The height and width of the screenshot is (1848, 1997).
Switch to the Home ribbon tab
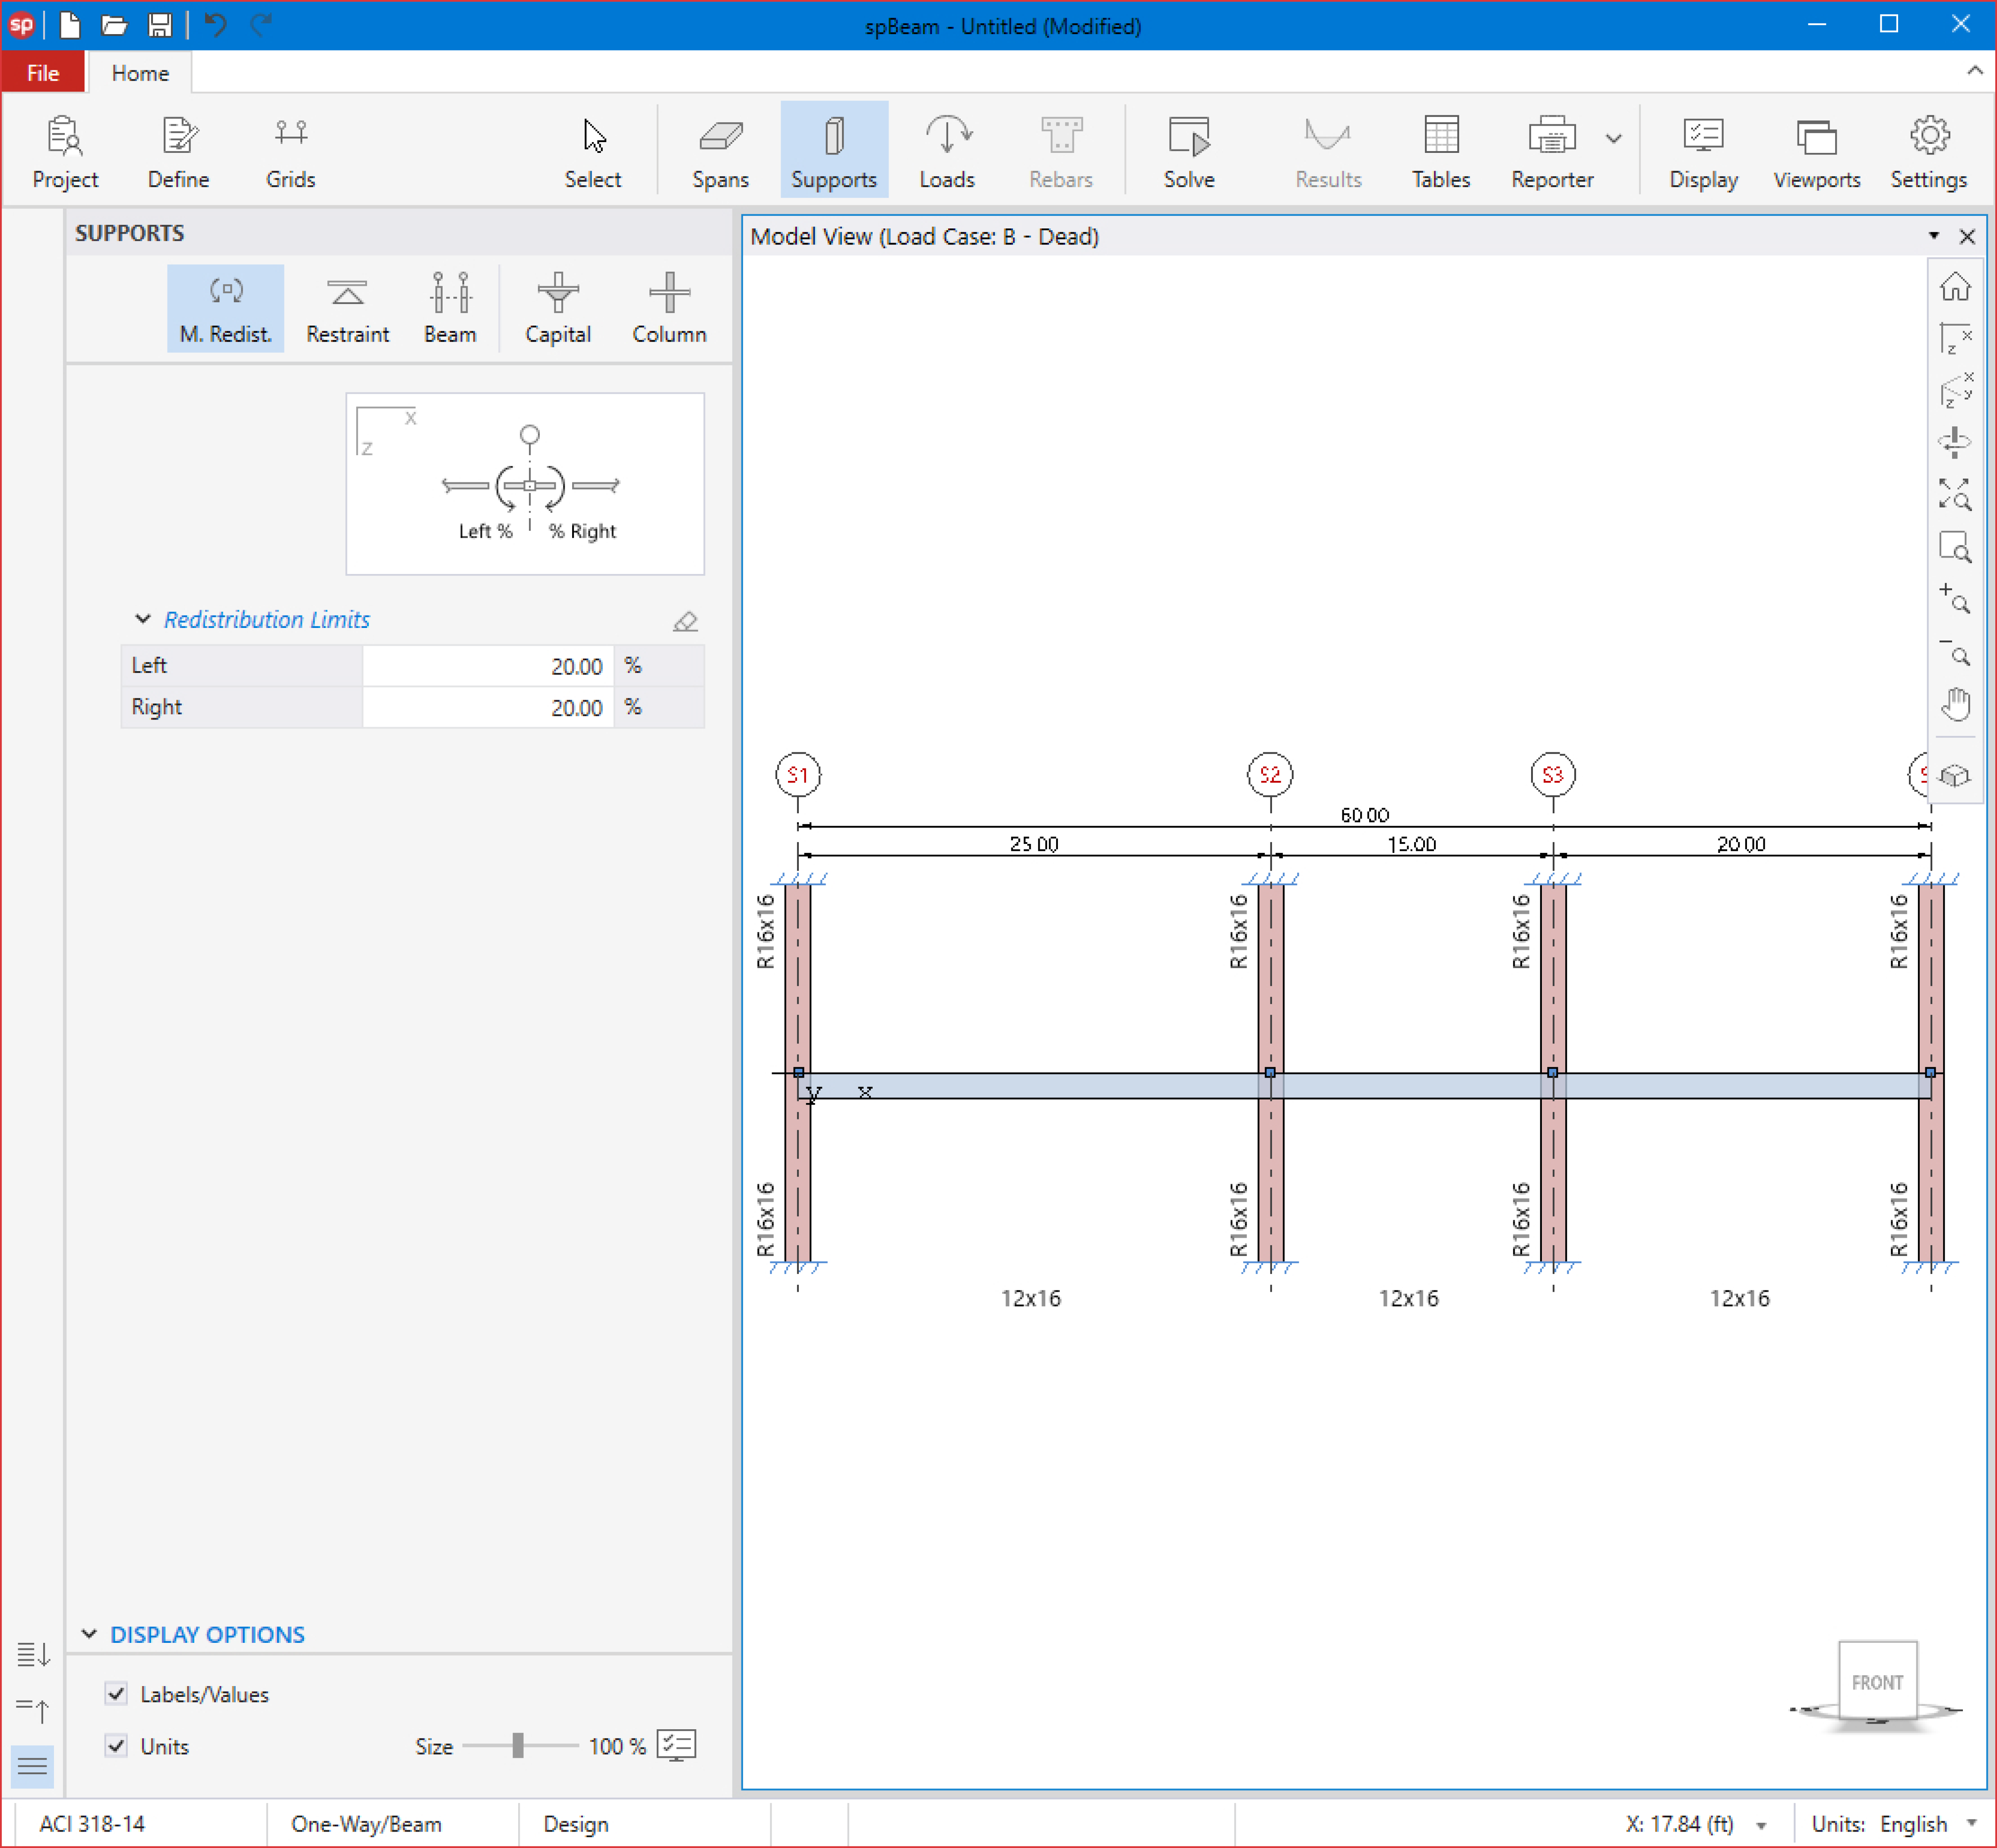140,73
